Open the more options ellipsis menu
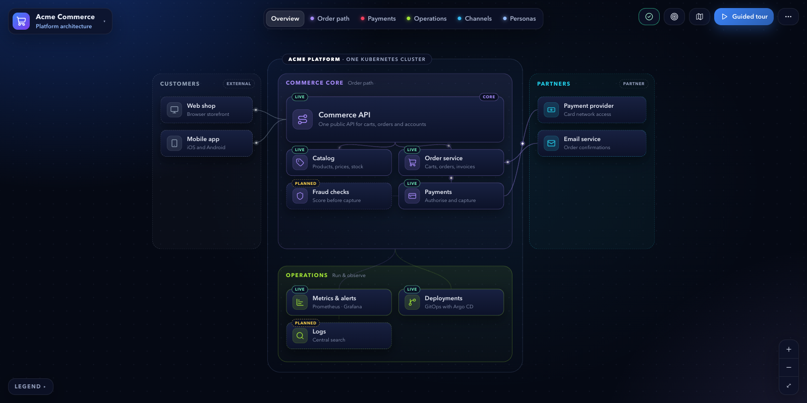Viewport: 807px width, 403px height. pos(788,17)
